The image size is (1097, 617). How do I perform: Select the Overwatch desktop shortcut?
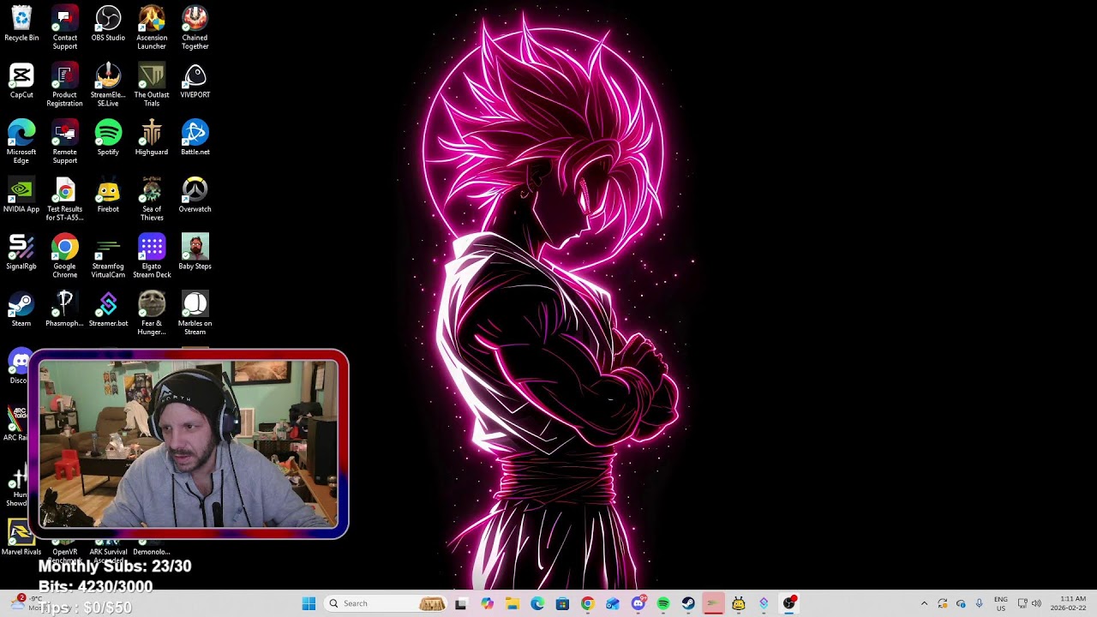(x=195, y=195)
